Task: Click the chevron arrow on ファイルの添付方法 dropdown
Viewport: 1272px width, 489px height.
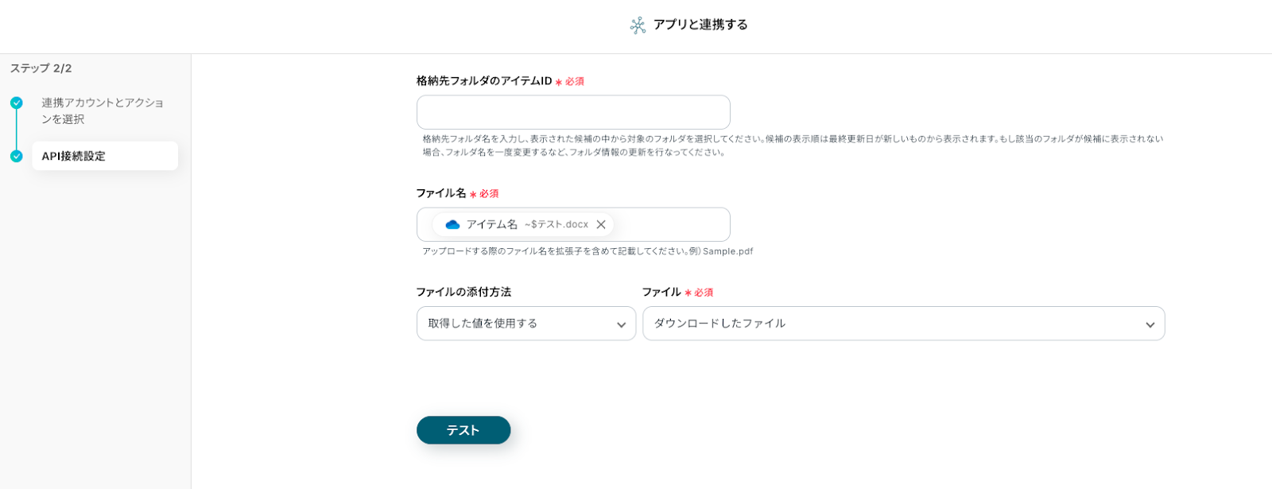Action: (621, 324)
